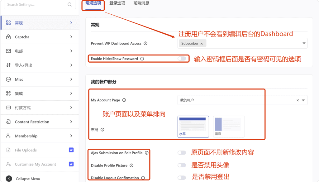Open Misc settings via the ellipsis icon
Screen dimensions: 319x182
9,79
